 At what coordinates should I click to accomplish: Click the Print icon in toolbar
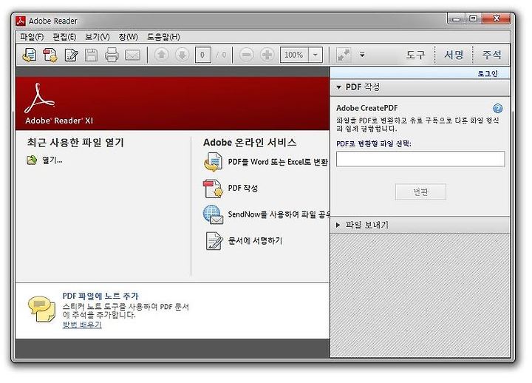[112, 55]
